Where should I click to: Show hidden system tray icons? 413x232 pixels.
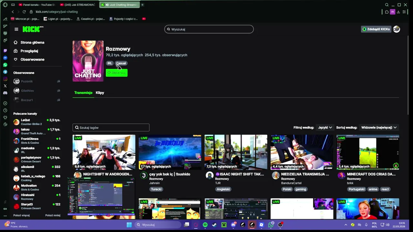pos(346,225)
